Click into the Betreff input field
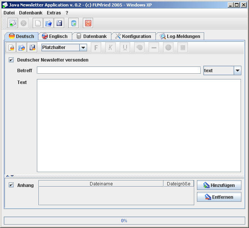This screenshot has width=249, height=228. [x=118, y=70]
